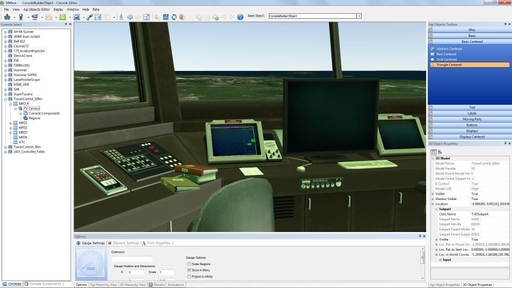Screen dimensions: 512x288
Task: Click the walking person toolbar icon
Action: tap(121, 17)
